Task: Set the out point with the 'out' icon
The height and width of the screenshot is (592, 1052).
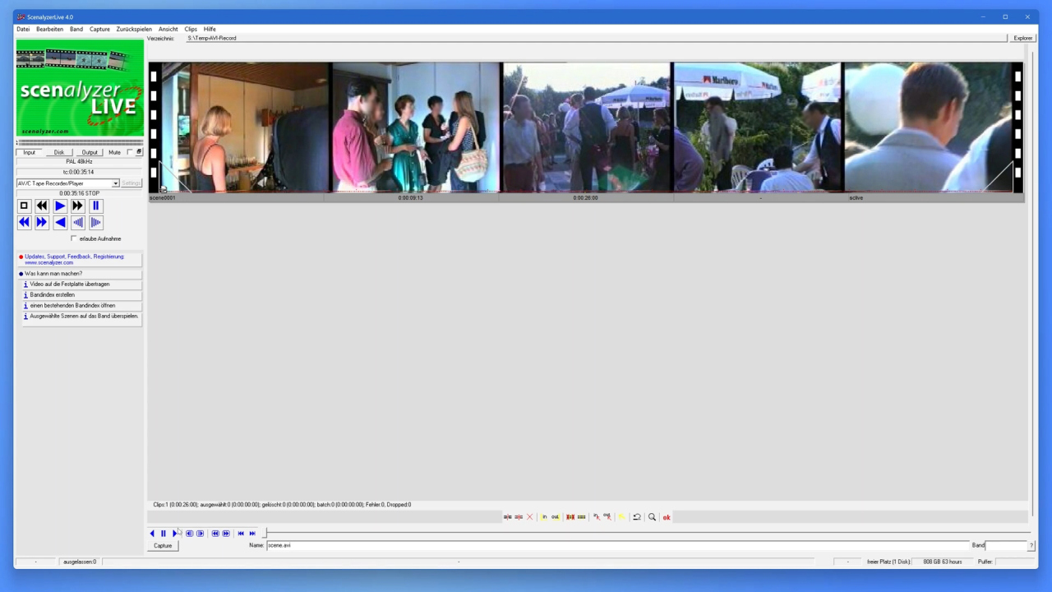Action: [x=555, y=517]
